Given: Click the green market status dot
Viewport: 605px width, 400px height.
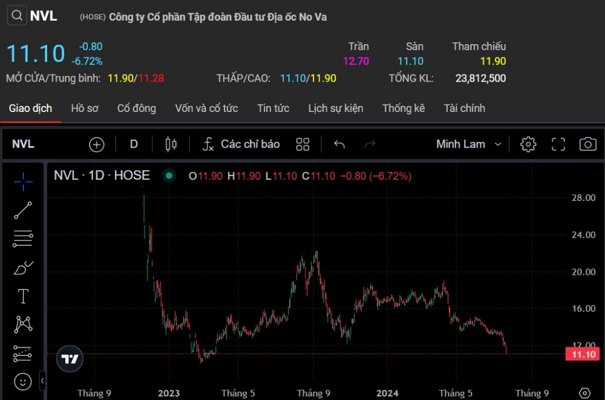Looking at the screenshot, I should point(169,175).
